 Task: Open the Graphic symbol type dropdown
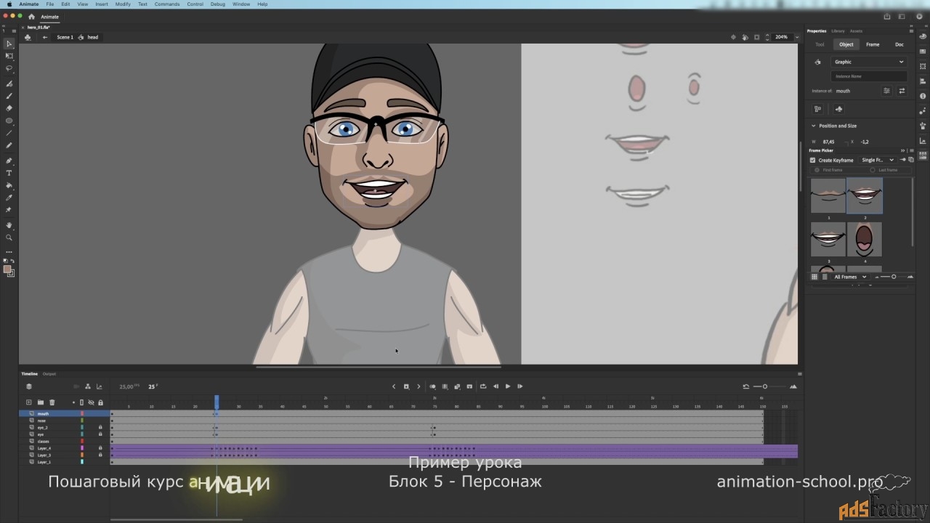(869, 62)
